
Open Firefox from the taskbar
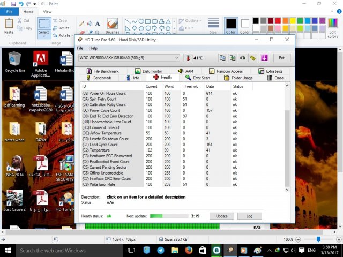pyautogui.click(x=189, y=250)
